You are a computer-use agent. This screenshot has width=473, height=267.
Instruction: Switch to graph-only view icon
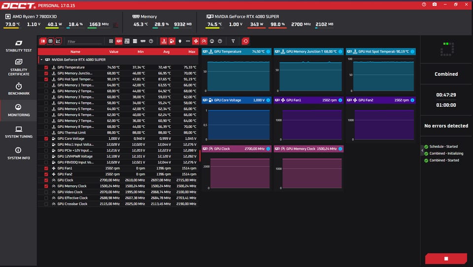(x=58, y=41)
